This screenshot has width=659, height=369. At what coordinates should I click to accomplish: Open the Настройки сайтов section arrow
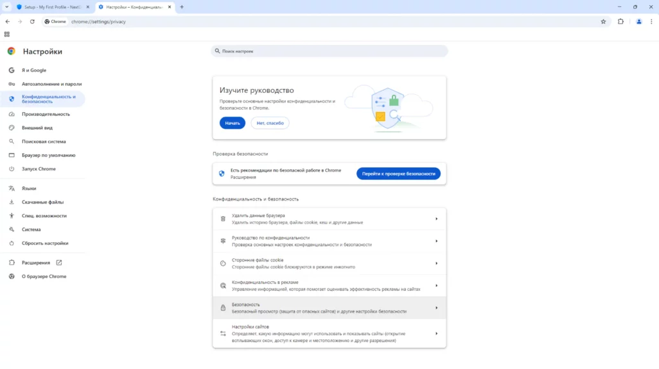coord(436,333)
